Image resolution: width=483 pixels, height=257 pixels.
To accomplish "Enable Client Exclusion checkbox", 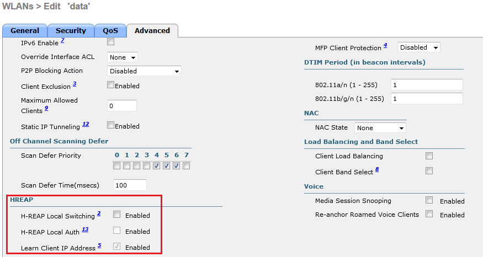I will point(111,85).
